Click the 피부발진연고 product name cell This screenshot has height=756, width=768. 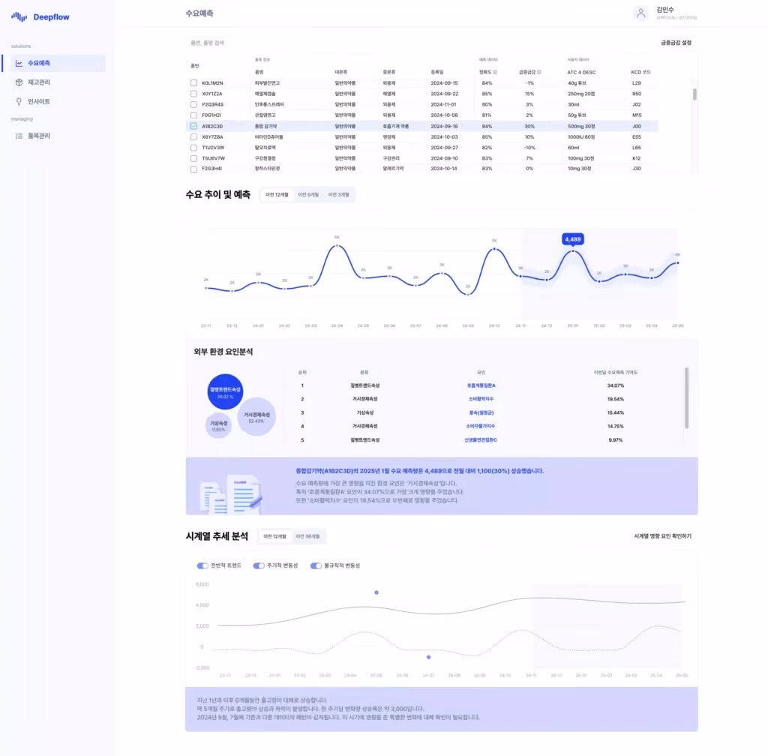268,83
